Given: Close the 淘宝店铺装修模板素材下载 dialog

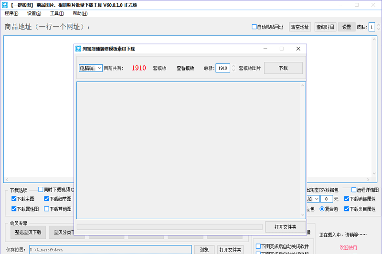Looking at the screenshot, I should (298, 49).
